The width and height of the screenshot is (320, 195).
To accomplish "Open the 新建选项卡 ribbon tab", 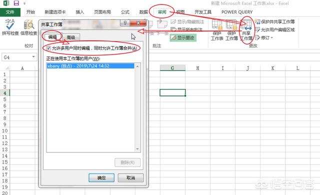I will [55, 12].
